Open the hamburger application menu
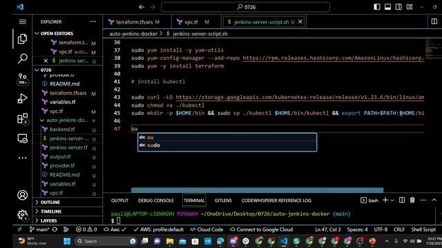 tap(23, 21)
